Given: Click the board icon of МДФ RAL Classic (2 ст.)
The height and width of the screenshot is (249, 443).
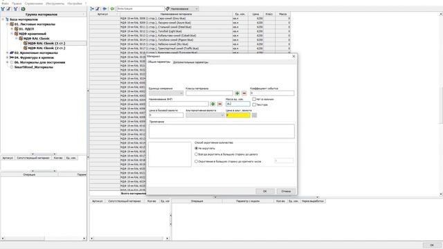Looking at the screenshot, I should pyautogui.click(x=26, y=48).
